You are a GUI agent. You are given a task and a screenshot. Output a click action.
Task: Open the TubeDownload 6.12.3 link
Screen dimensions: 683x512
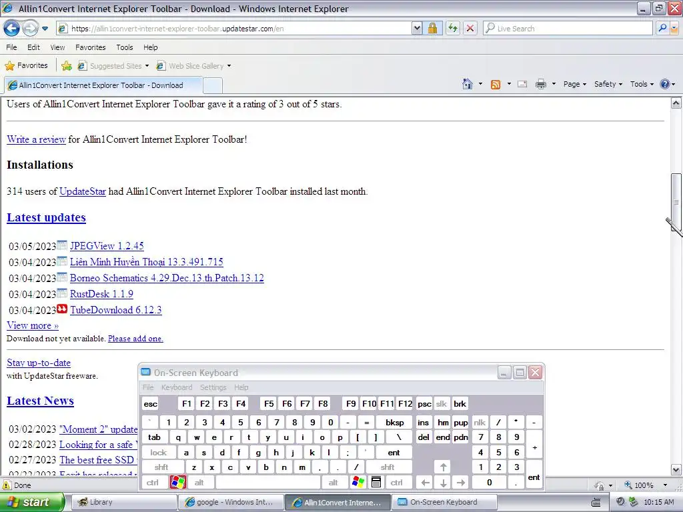click(116, 310)
